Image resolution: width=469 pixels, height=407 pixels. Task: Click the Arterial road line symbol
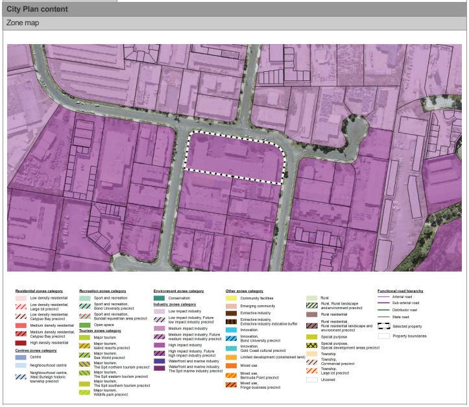(x=384, y=297)
